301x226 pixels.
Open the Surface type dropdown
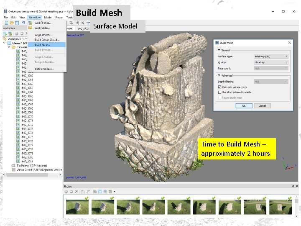click(x=271, y=56)
